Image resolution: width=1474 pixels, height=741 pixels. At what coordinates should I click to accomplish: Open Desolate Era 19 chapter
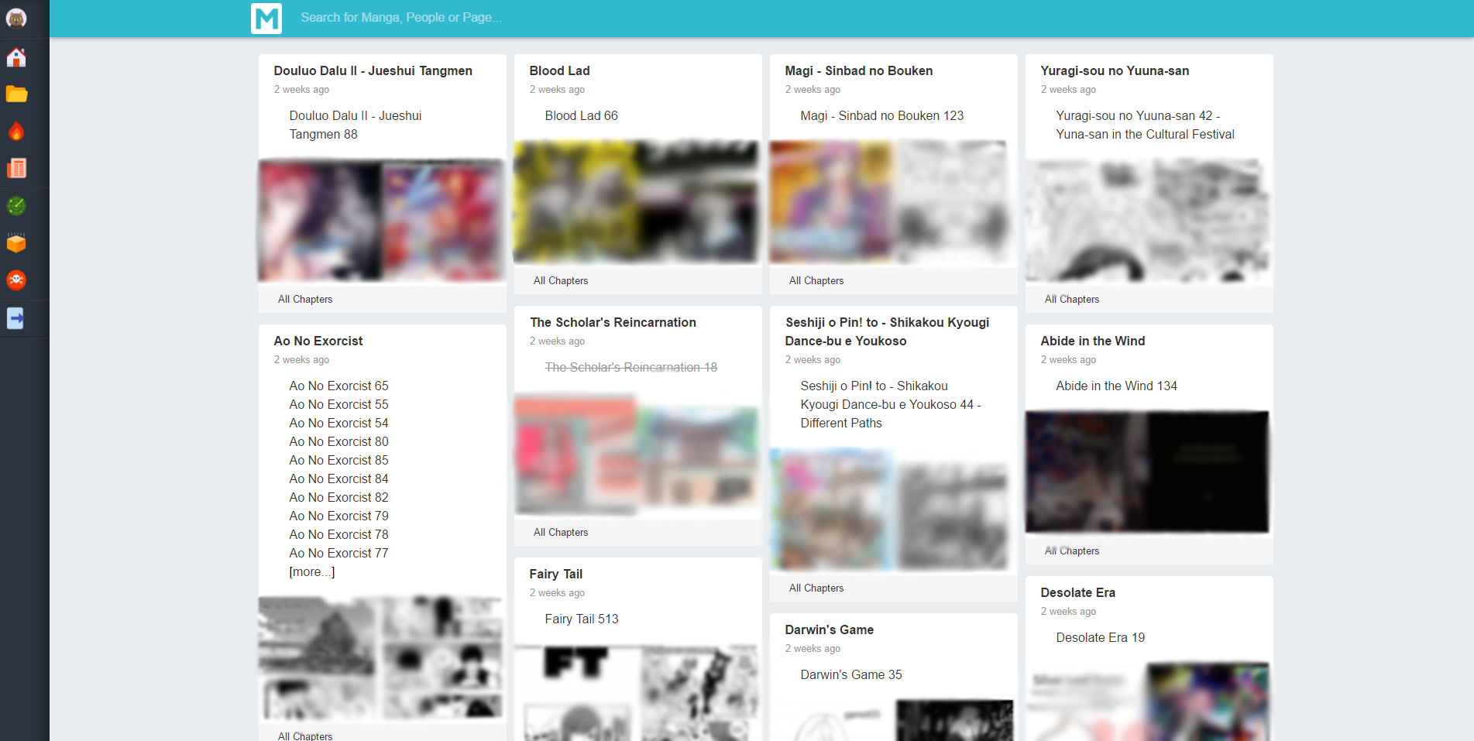click(1100, 637)
